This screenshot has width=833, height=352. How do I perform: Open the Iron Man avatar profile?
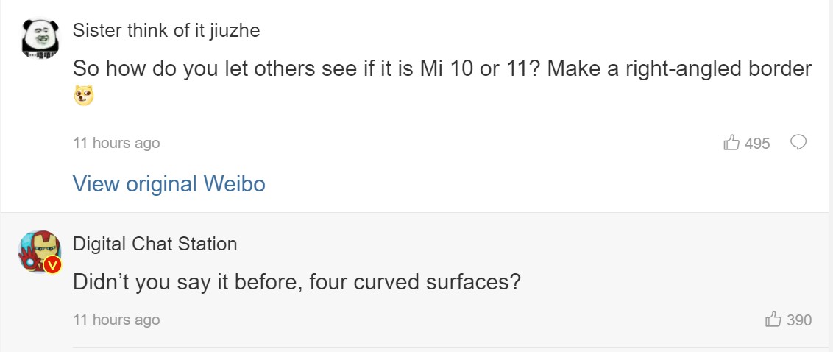(x=39, y=252)
